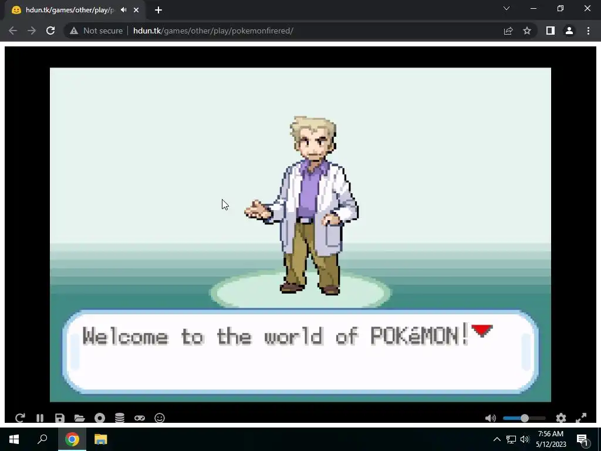This screenshot has width=601, height=451.
Task: Open gamepad control settings
Action: (140, 418)
